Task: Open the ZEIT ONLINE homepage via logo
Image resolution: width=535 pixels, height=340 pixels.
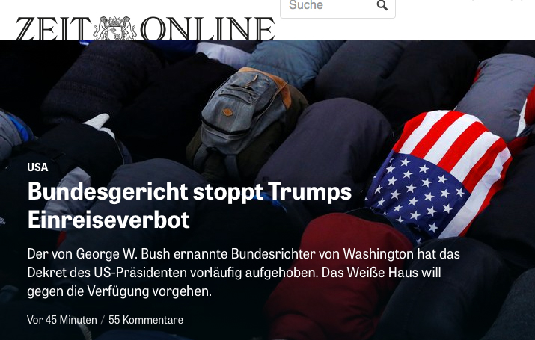Action: pos(145,28)
